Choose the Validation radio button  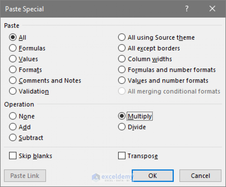point(13,91)
